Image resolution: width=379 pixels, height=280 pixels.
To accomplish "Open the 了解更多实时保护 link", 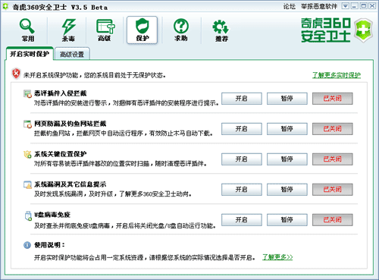I will [337, 75].
